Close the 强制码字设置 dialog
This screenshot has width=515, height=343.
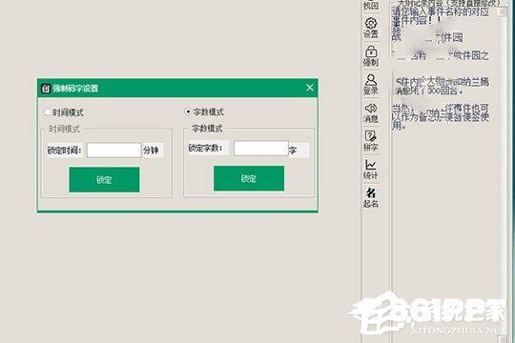[310, 88]
